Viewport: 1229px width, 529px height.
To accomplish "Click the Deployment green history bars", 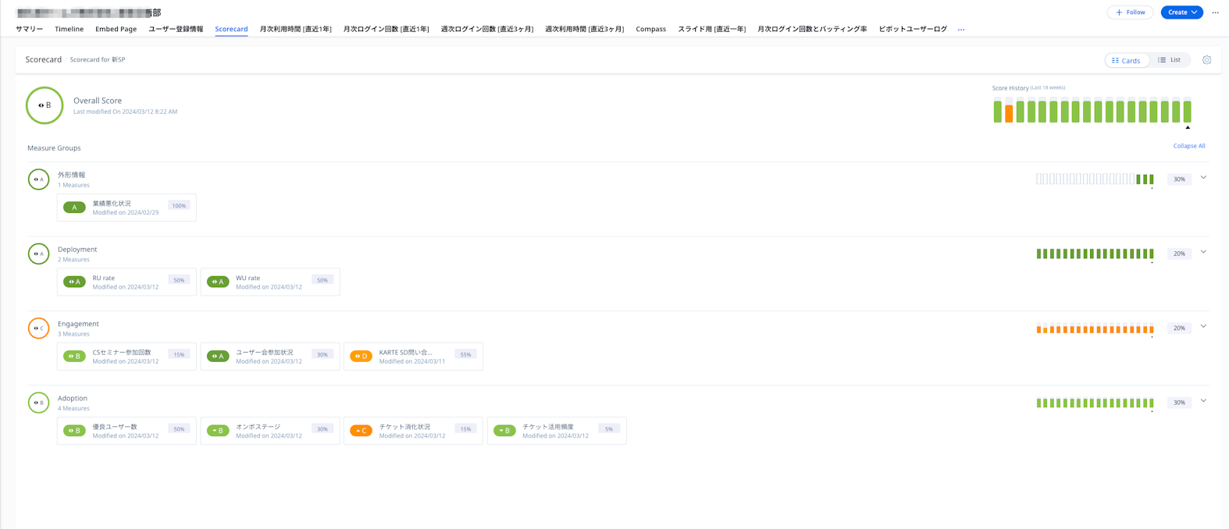I will click(1095, 254).
